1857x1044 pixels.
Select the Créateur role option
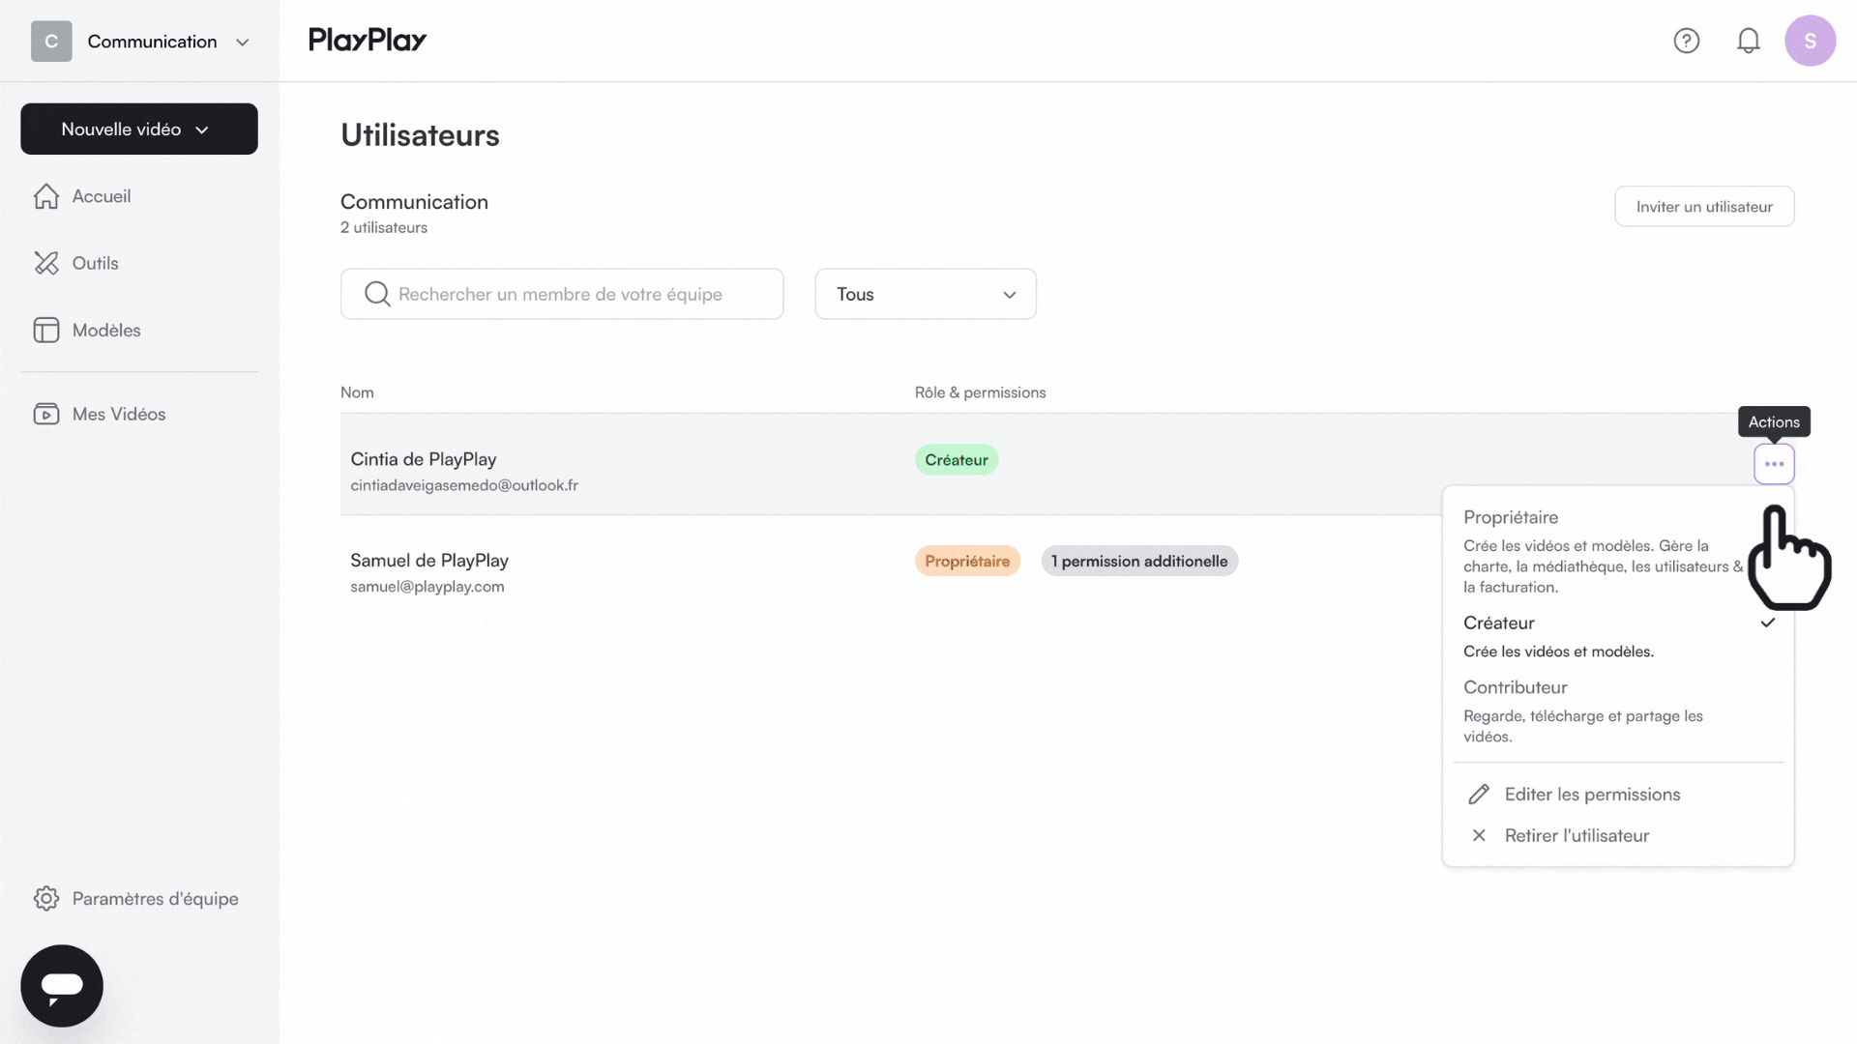point(1618,636)
